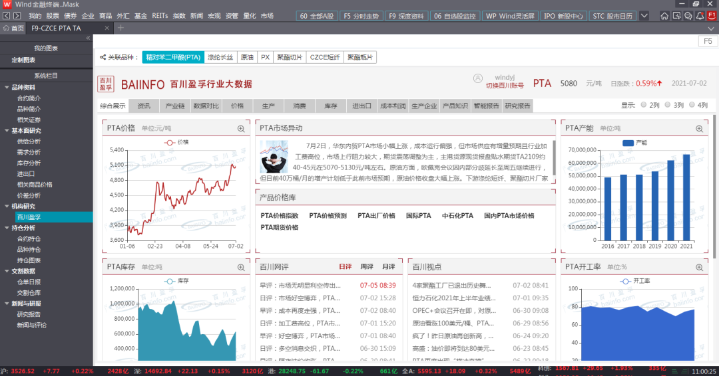
Task: Click the main page vertical scrollbar
Action: 715,186
